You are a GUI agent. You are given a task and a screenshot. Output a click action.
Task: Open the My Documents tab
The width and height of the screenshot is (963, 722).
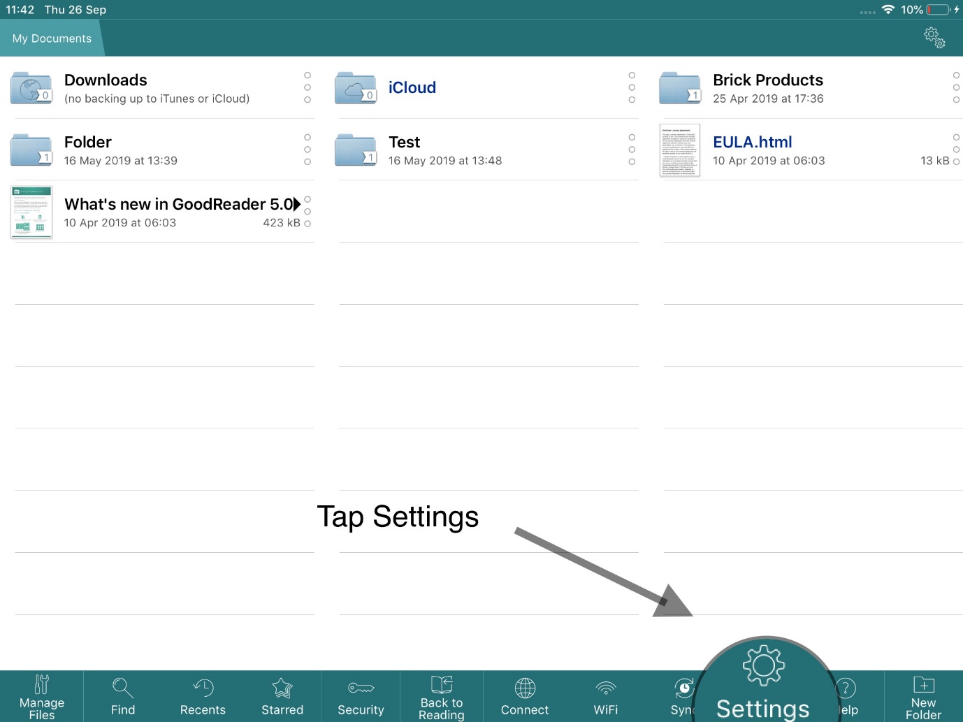pos(52,38)
